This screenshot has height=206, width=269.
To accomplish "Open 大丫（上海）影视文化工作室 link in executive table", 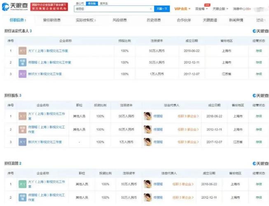I will click(47, 184).
